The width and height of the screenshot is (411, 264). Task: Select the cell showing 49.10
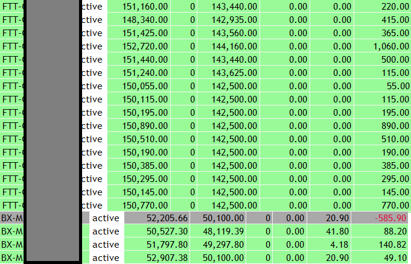(380, 258)
